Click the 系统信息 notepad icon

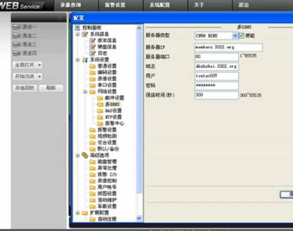coord(85,34)
